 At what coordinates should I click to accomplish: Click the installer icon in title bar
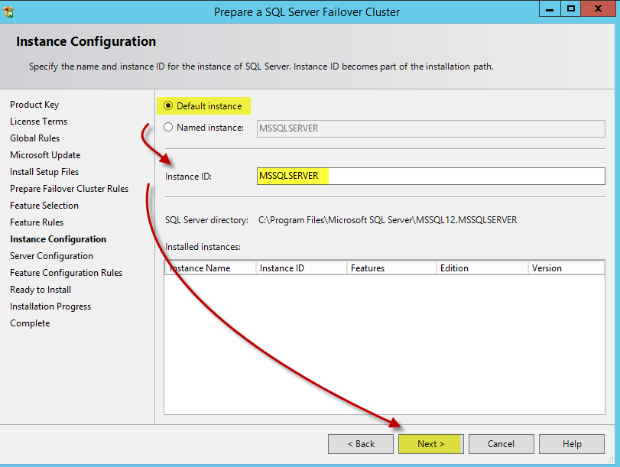[8, 12]
